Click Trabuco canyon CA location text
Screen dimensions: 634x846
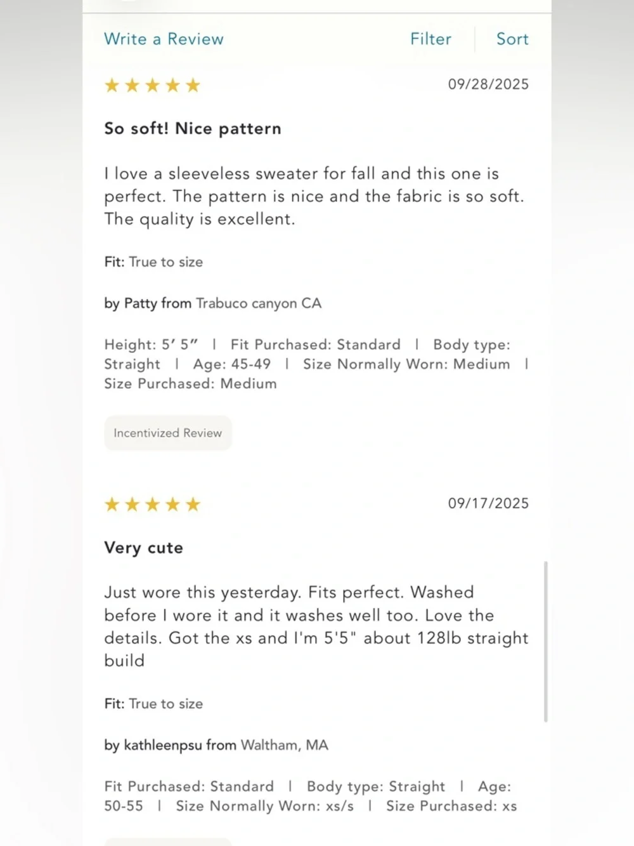(259, 303)
